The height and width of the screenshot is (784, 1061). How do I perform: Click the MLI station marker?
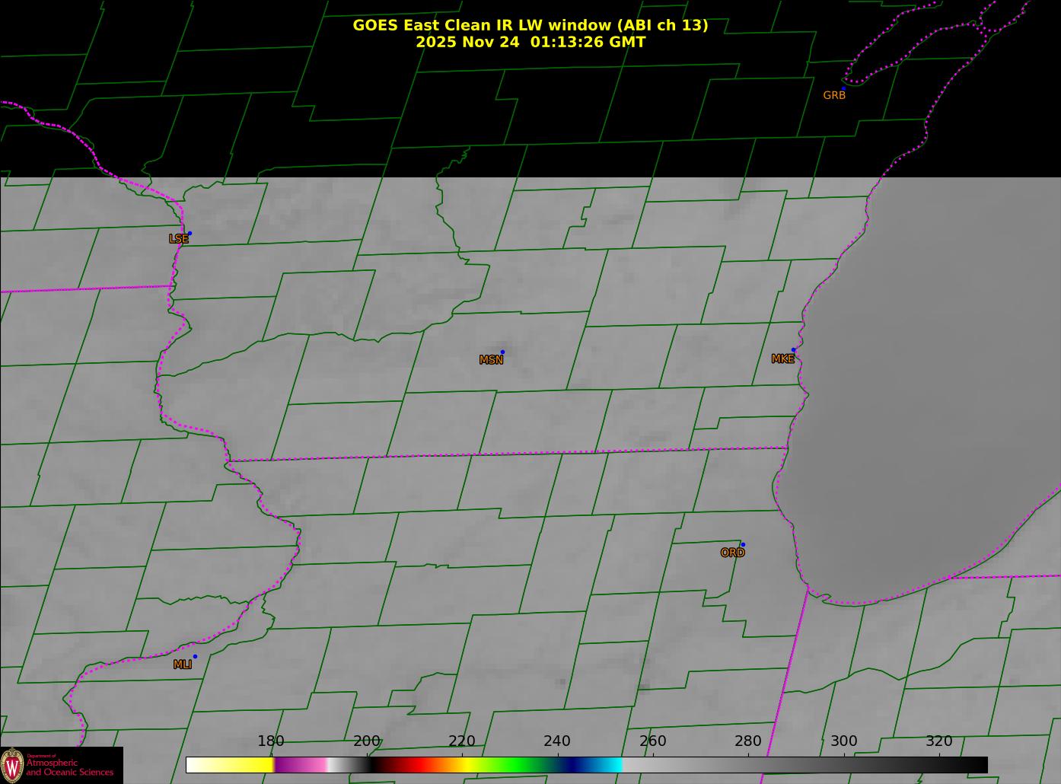tap(195, 657)
